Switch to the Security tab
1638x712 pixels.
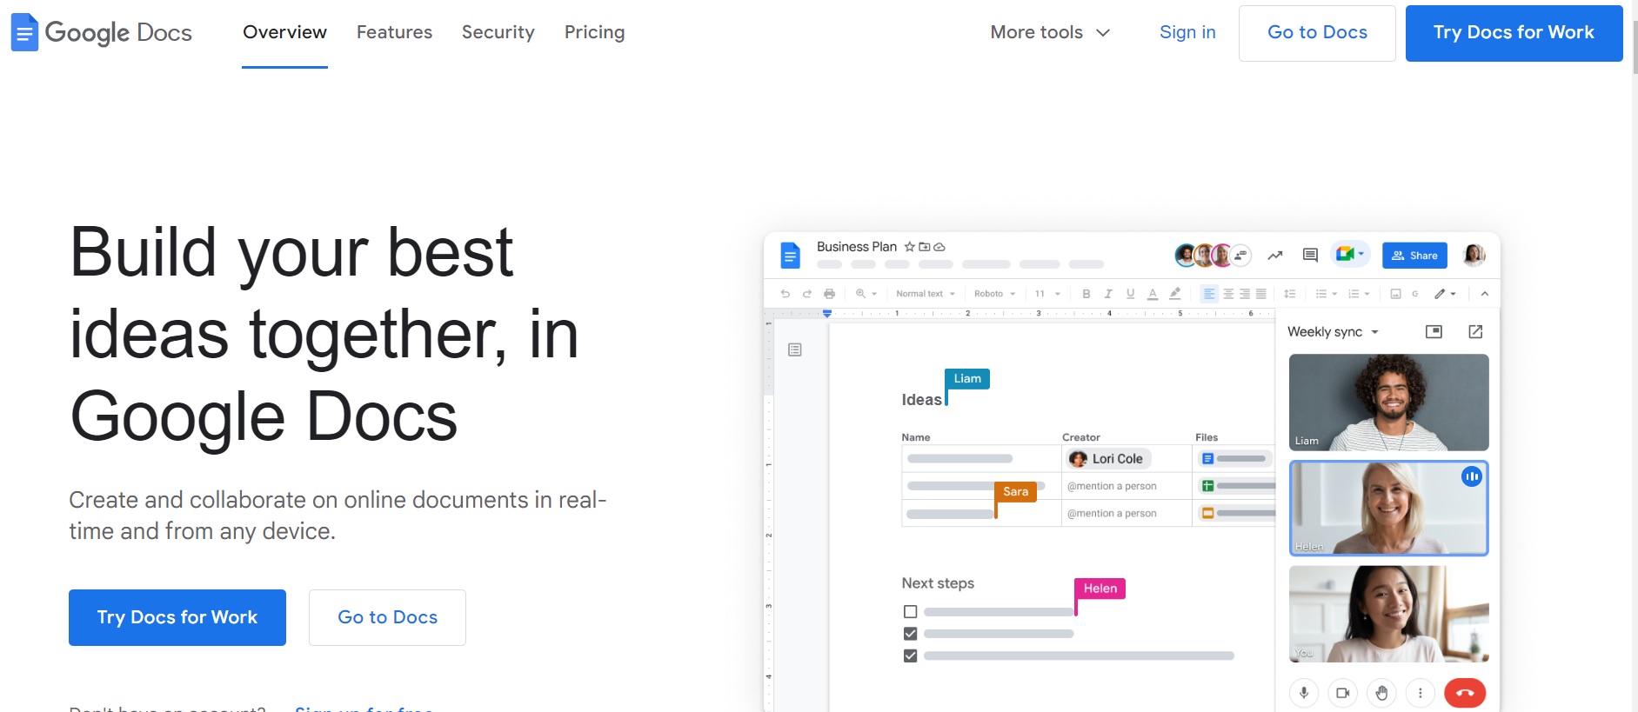tap(498, 32)
